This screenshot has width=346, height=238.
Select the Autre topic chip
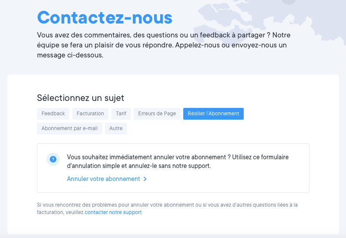[x=116, y=128]
